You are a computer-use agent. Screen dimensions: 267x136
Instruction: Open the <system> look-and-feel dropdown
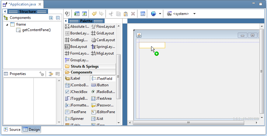click(x=194, y=14)
